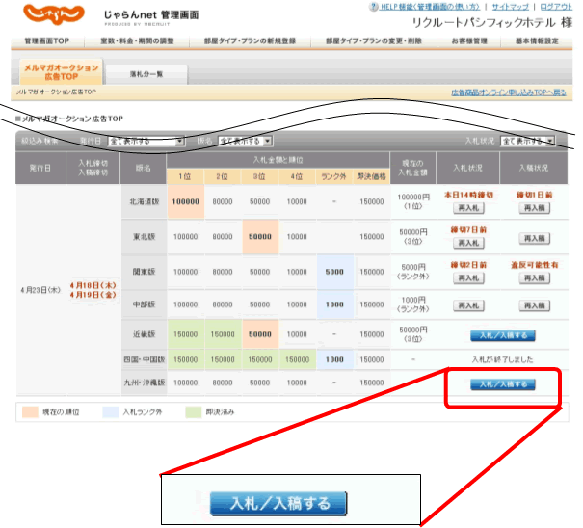Open 室数・料金・期間の調整 menu
583x528 pixels.
(x=137, y=40)
